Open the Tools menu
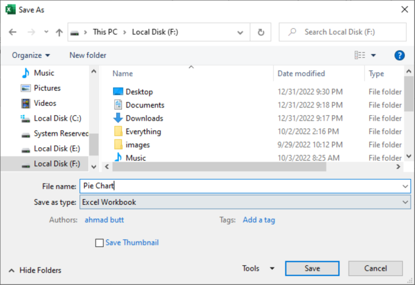This screenshot has width=415, height=285. click(x=258, y=268)
